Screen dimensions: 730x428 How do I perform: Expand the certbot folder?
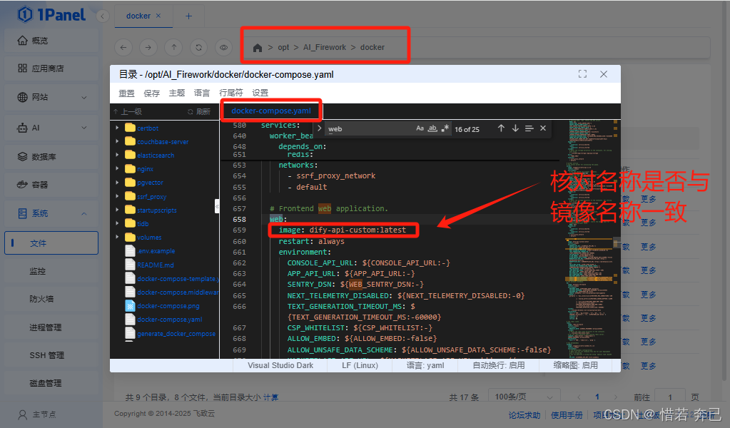click(117, 128)
